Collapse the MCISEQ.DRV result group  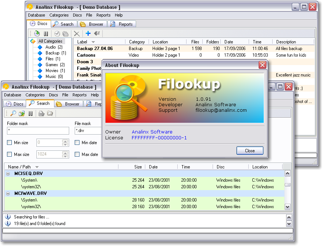point(8,174)
